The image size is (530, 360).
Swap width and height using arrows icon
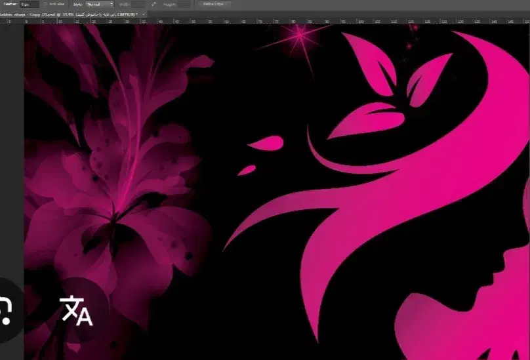click(x=153, y=4)
